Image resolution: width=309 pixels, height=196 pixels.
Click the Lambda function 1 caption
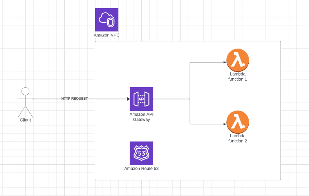coord(238,77)
